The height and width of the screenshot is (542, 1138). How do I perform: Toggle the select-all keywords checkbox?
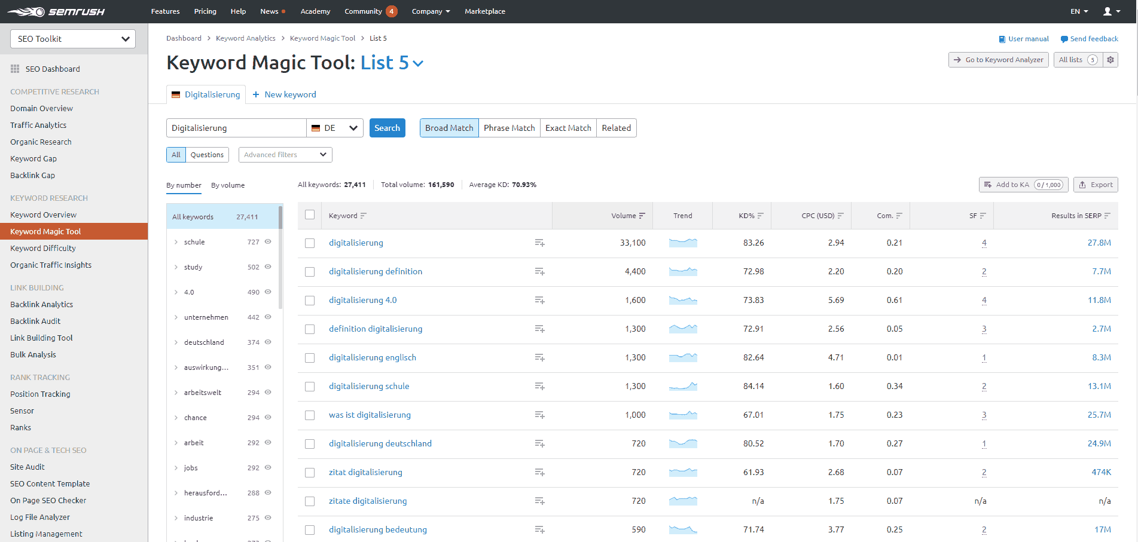310,215
